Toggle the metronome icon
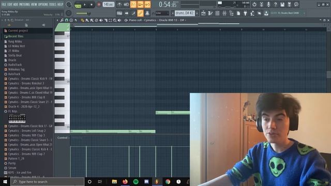Image resolution: width=331 pixels, height=186 pixels. [119, 4]
